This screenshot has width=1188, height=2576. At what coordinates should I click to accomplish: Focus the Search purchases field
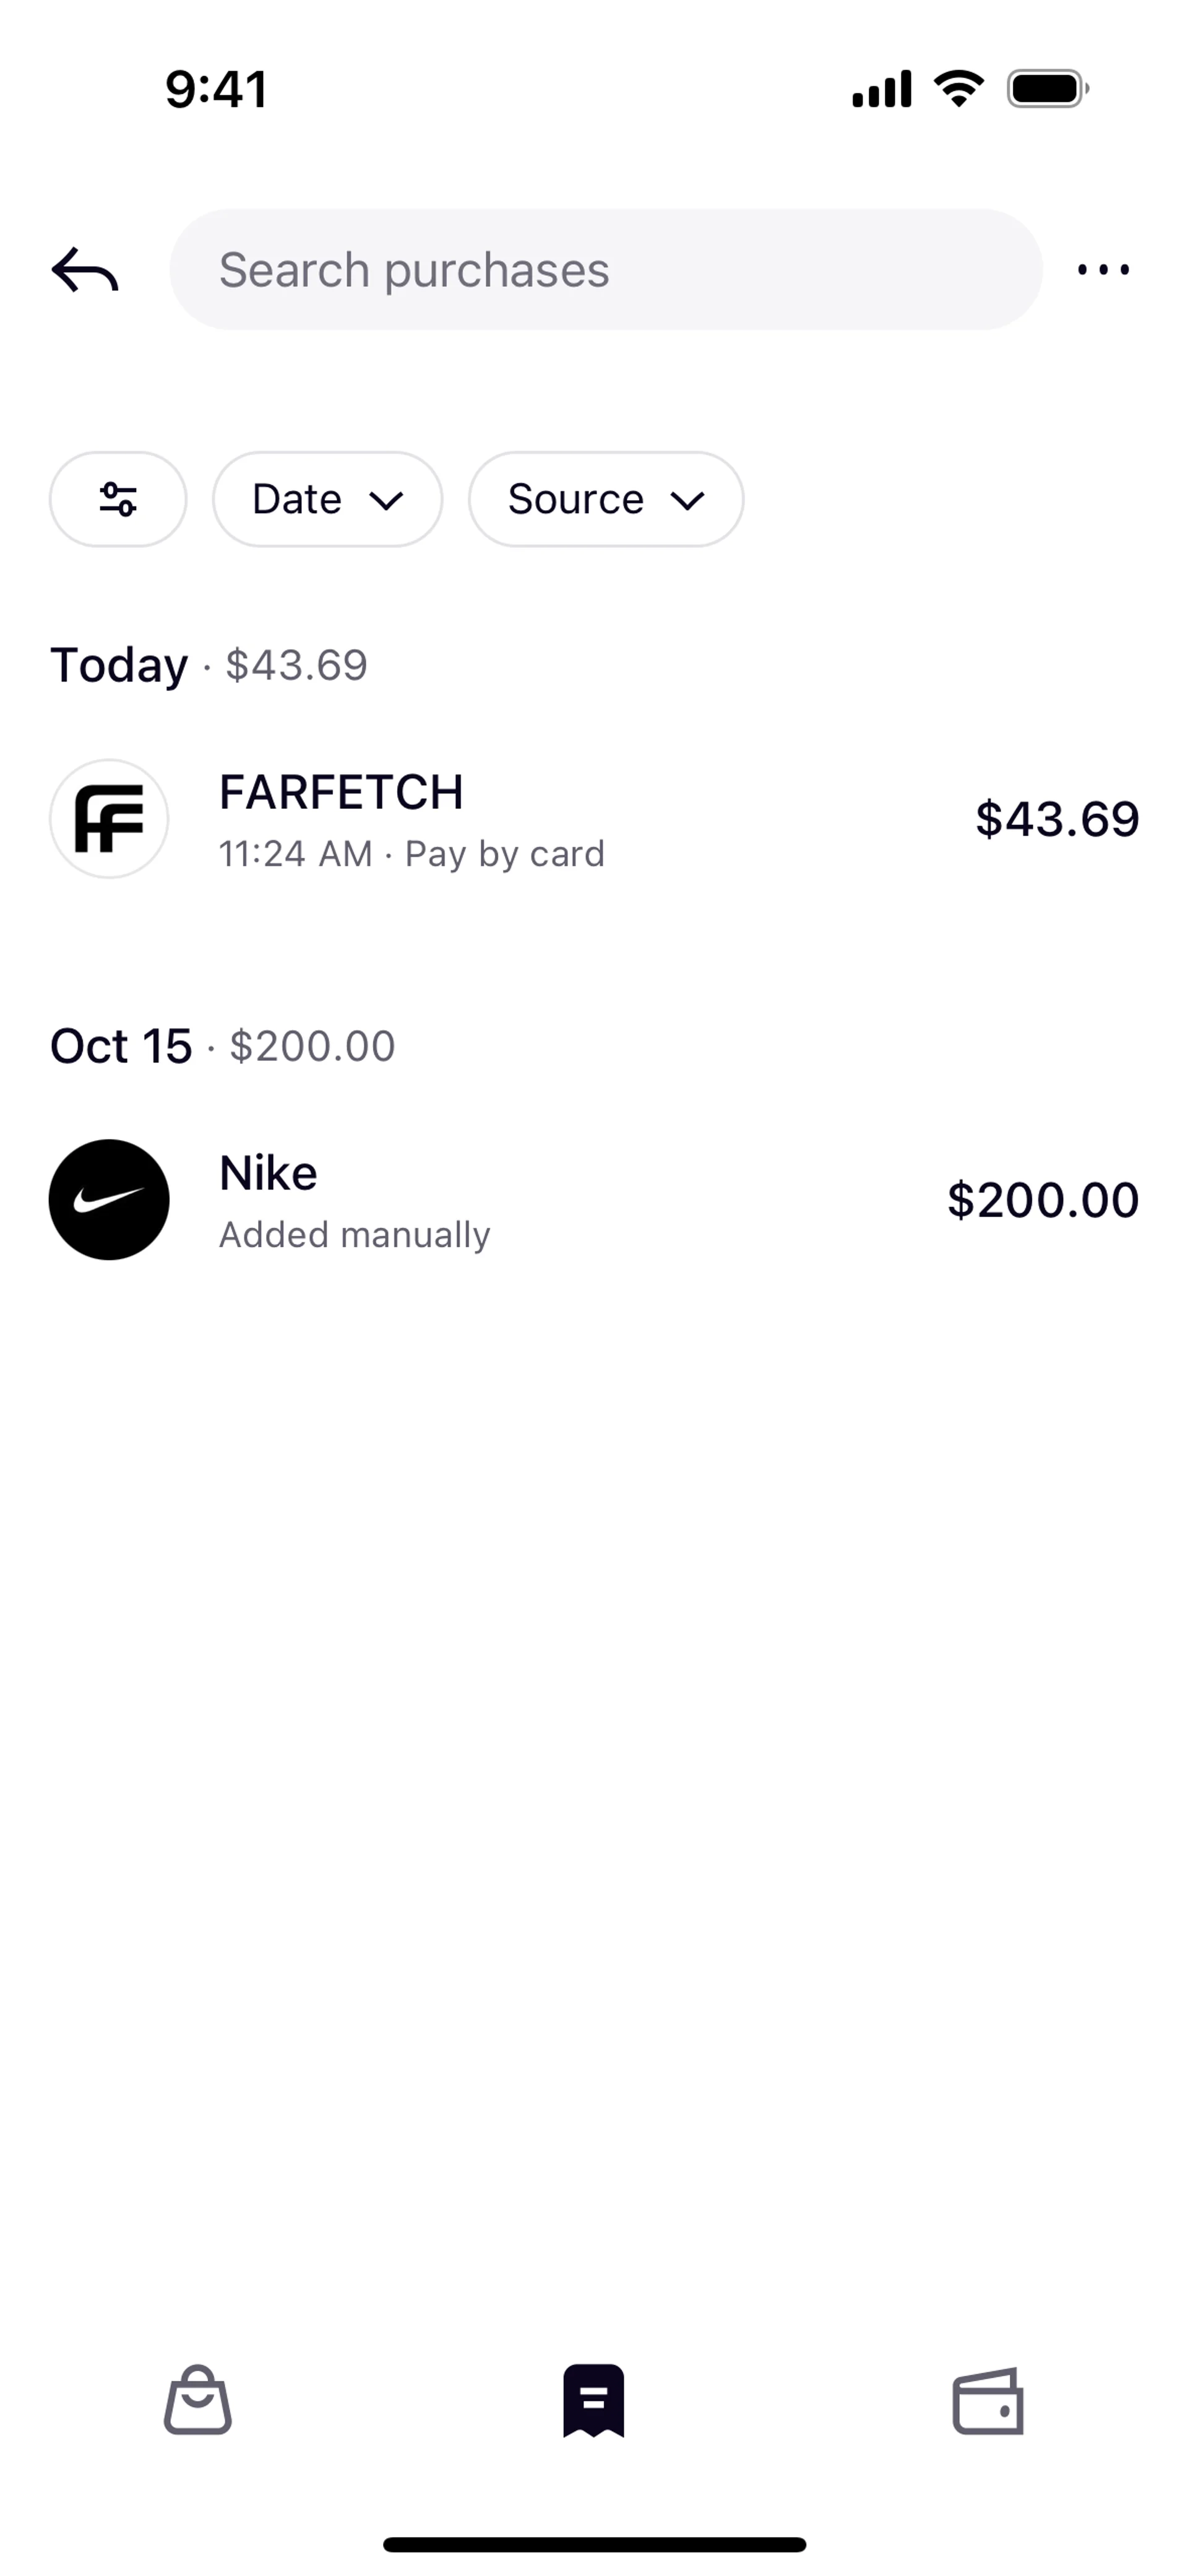(606, 270)
